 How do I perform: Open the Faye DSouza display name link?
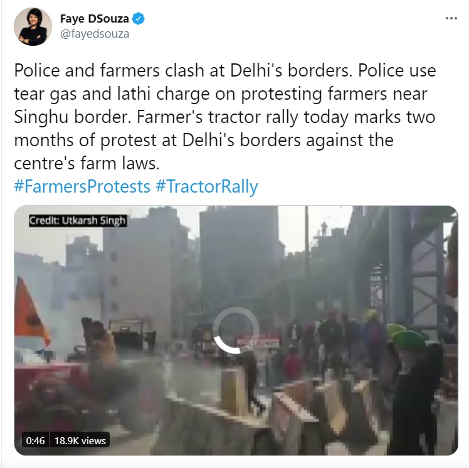click(x=95, y=19)
